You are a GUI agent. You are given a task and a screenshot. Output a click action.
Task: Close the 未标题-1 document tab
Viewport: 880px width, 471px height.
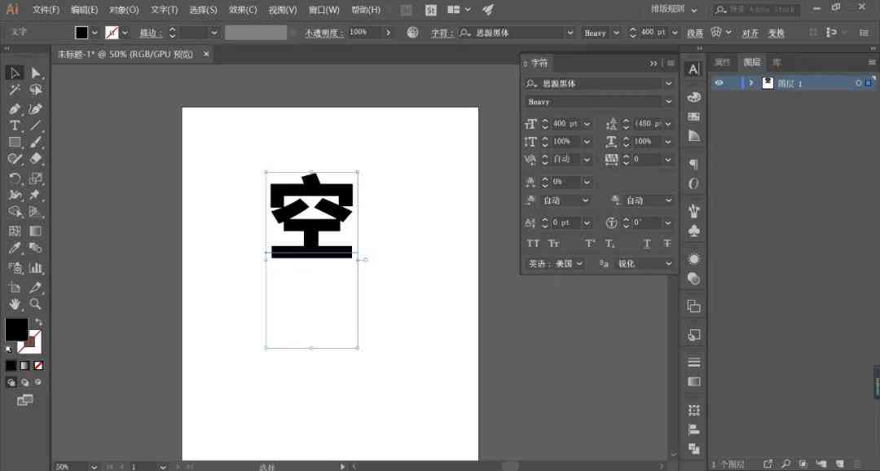(x=206, y=54)
